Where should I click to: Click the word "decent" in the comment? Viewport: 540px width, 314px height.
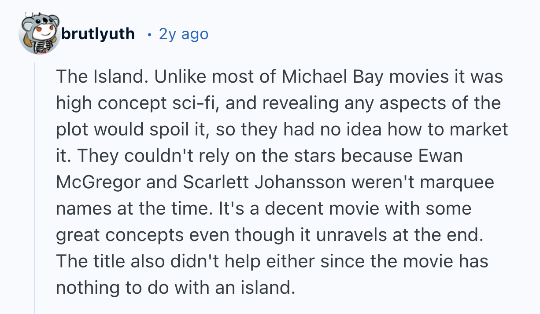click(294, 209)
